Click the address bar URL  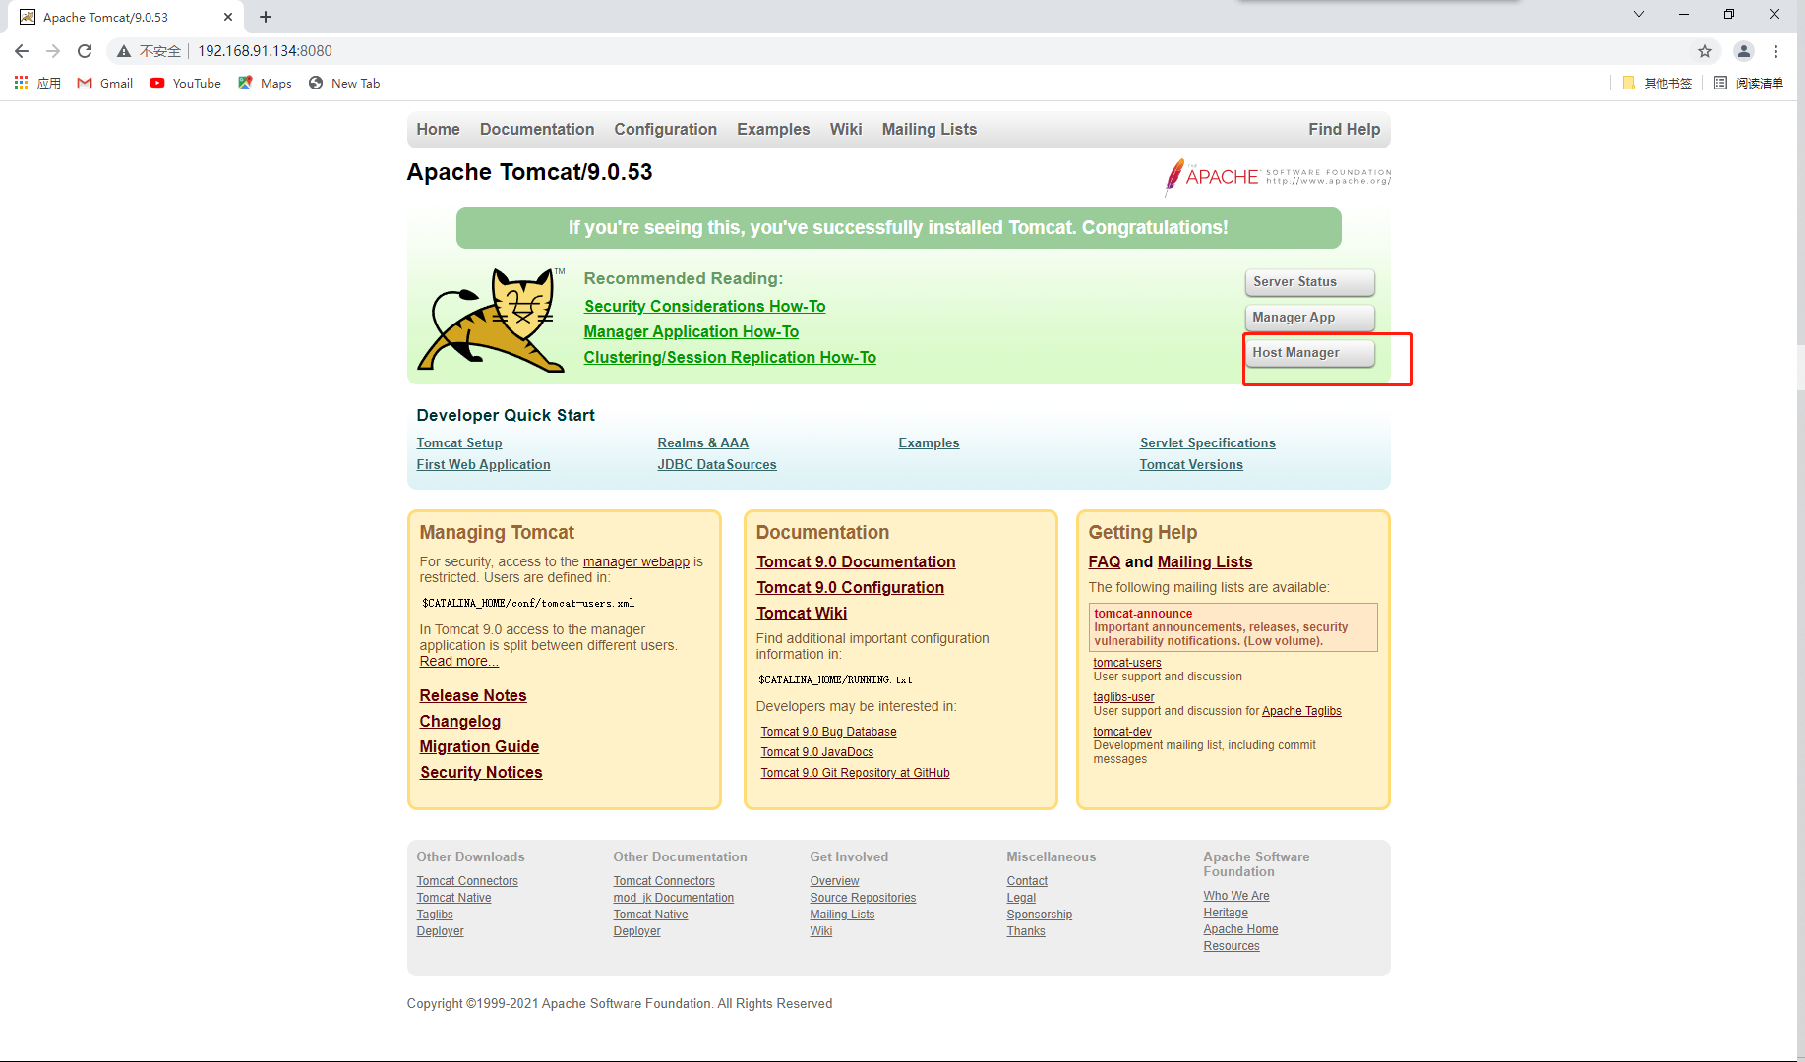pos(266,51)
